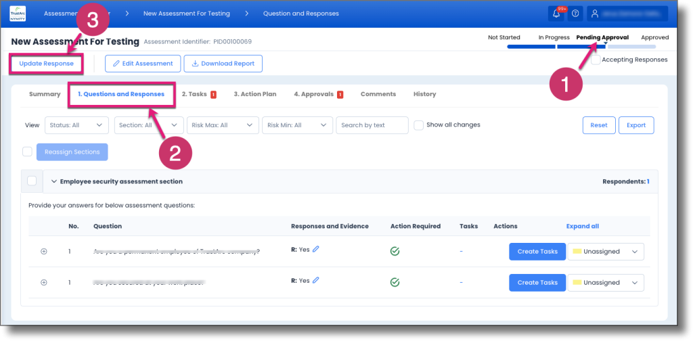Edit the response in the second question row

point(315,280)
